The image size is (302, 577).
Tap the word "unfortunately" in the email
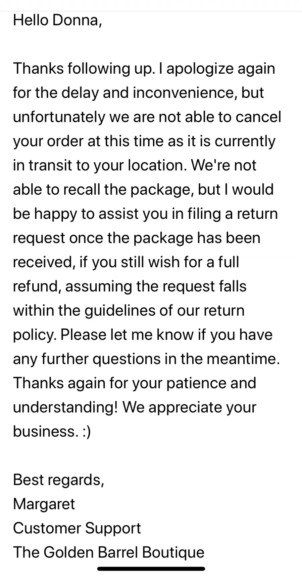click(x=59, y=117)
